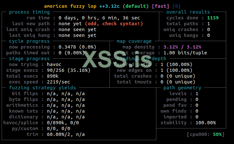
Task: Click the '[fast]' schedule label
Action: coord(161,6)
